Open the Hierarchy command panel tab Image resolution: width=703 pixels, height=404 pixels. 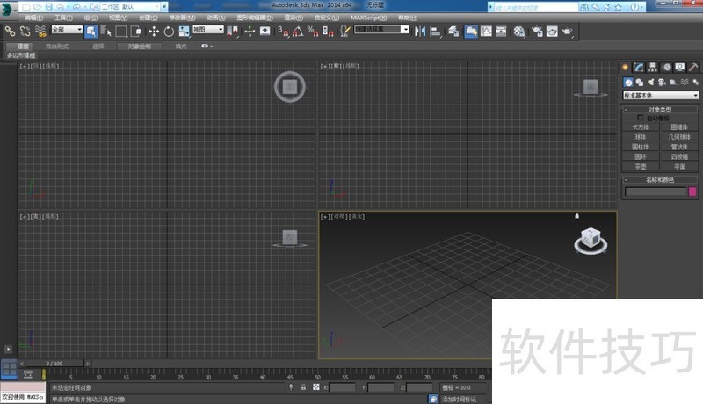point(653,67)
